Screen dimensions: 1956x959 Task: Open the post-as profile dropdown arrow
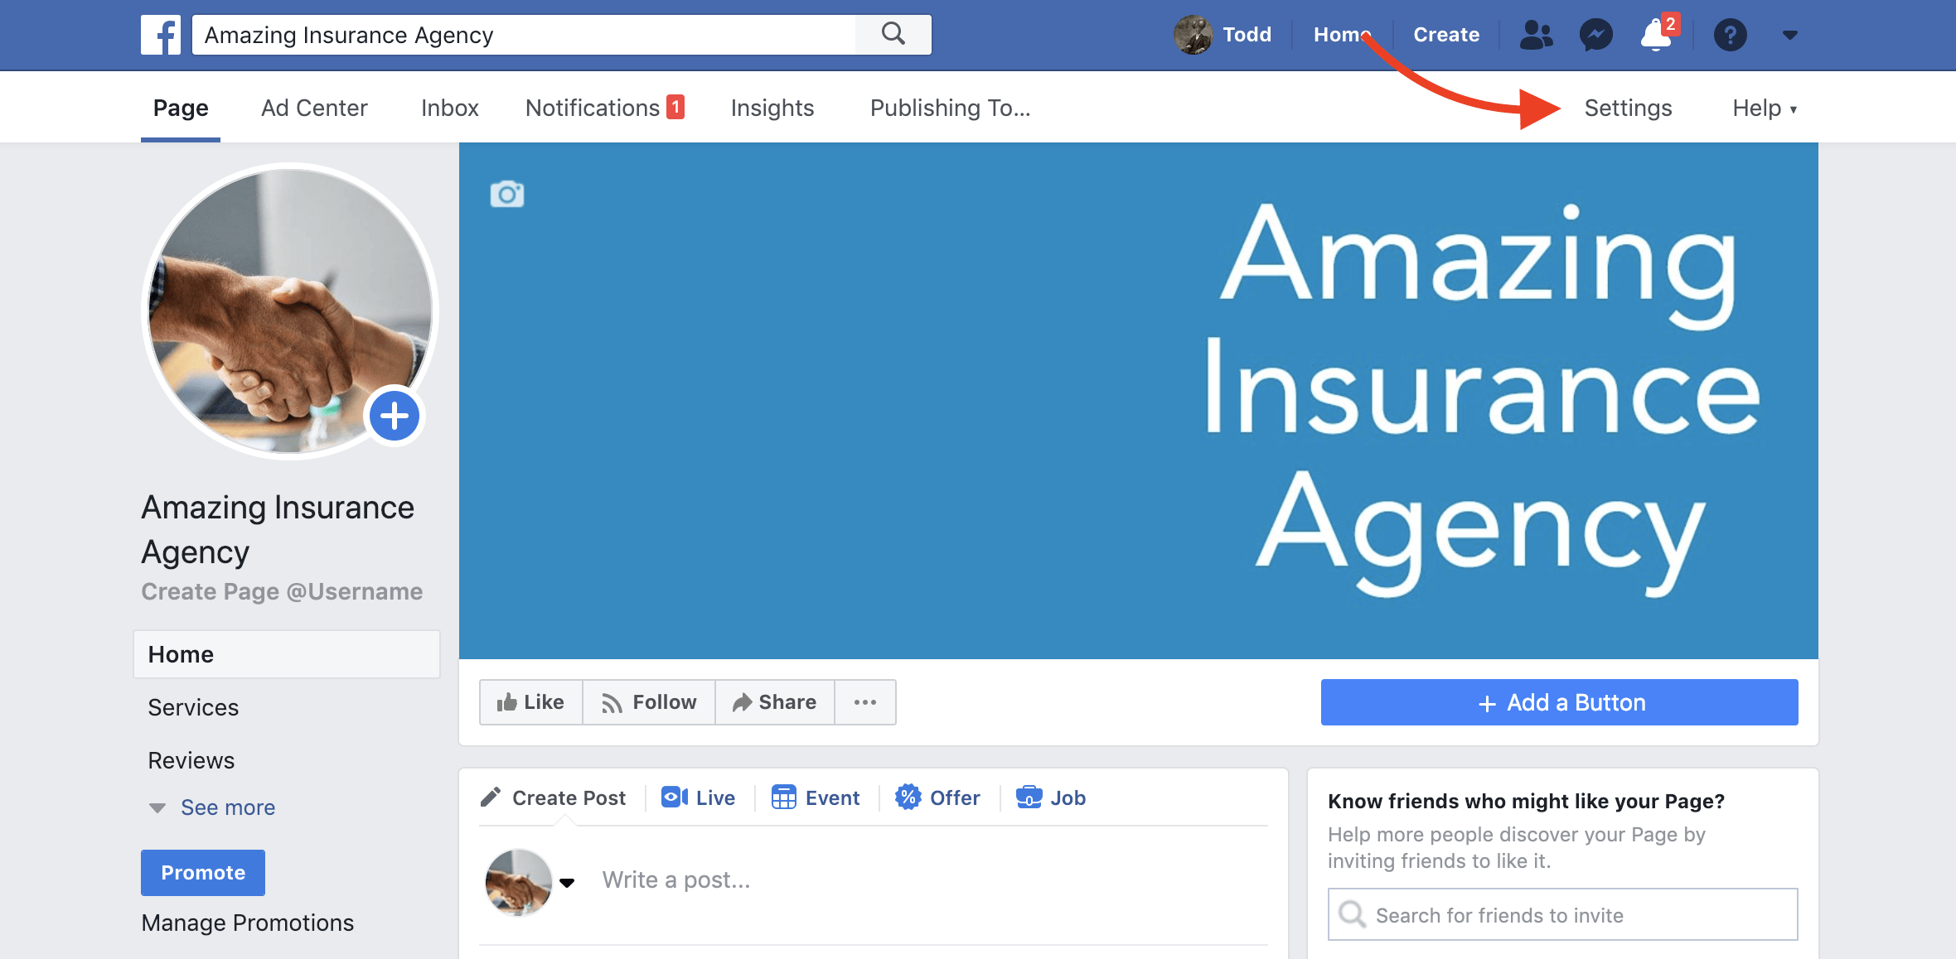(x=567, y=882)
